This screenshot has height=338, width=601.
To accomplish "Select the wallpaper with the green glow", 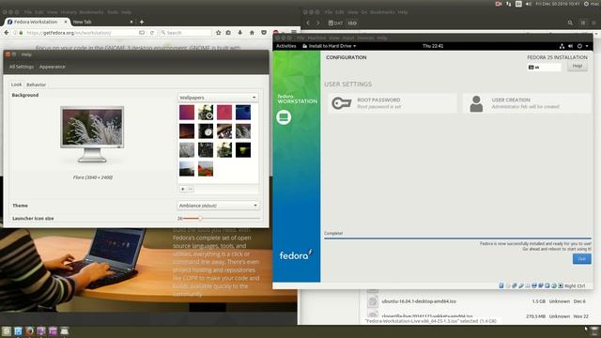I will click(243, 150).
